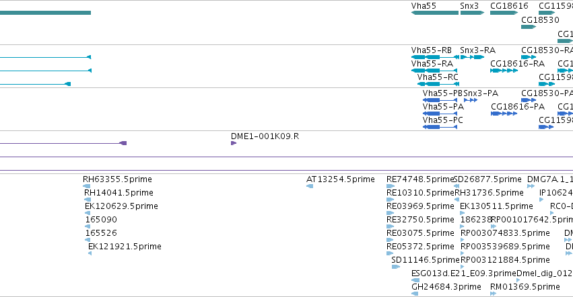Click the RP003074833.5prime EST
Screen dimensions: 573x297
[463, 240]
